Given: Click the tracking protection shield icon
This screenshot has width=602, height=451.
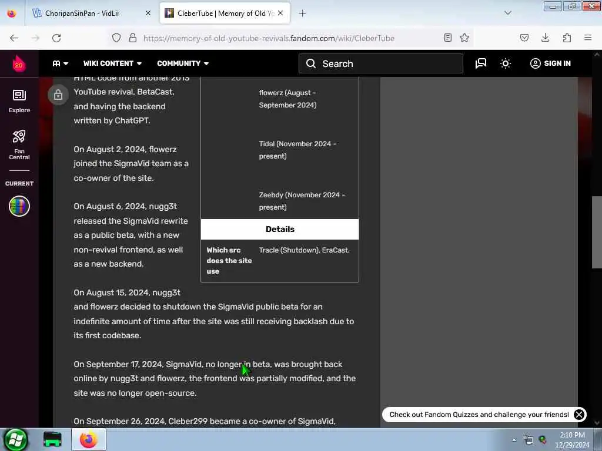Looking at the screenshot, I should (x=116, y=38).
